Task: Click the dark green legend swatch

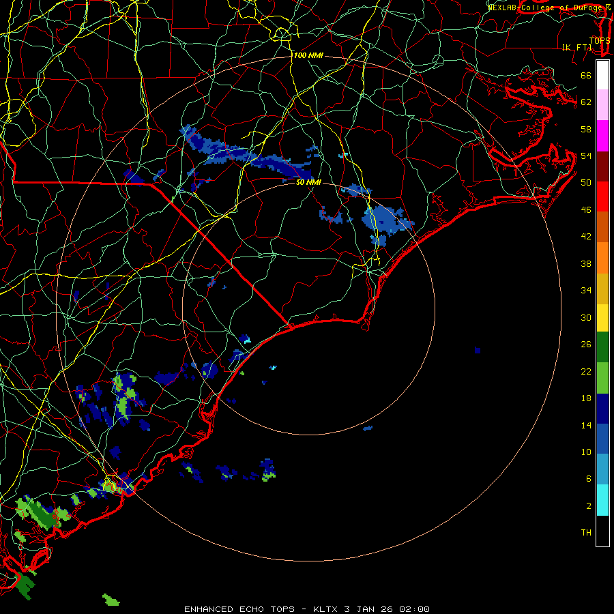Action: coord(602,347)
